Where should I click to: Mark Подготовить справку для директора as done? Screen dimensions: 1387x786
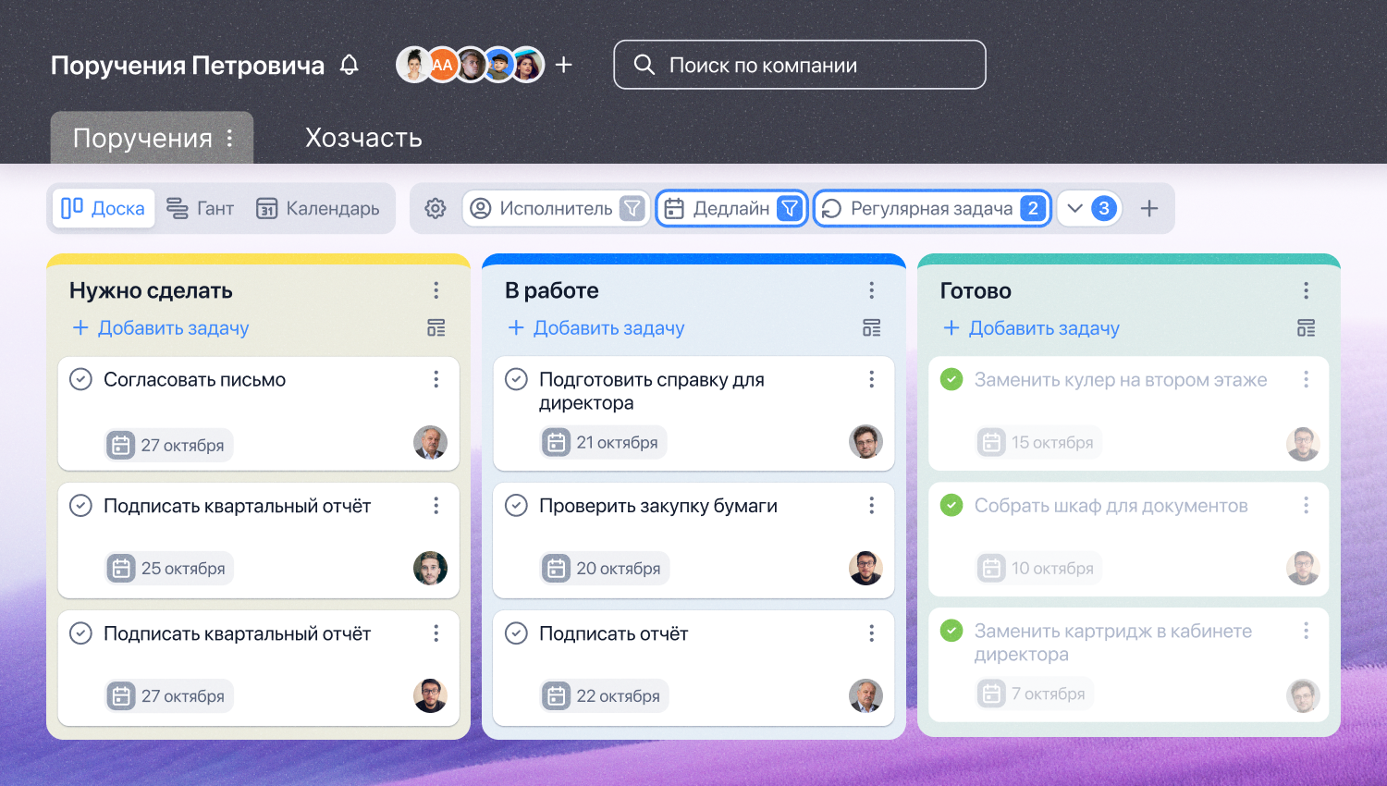click(x=517, y=379)
